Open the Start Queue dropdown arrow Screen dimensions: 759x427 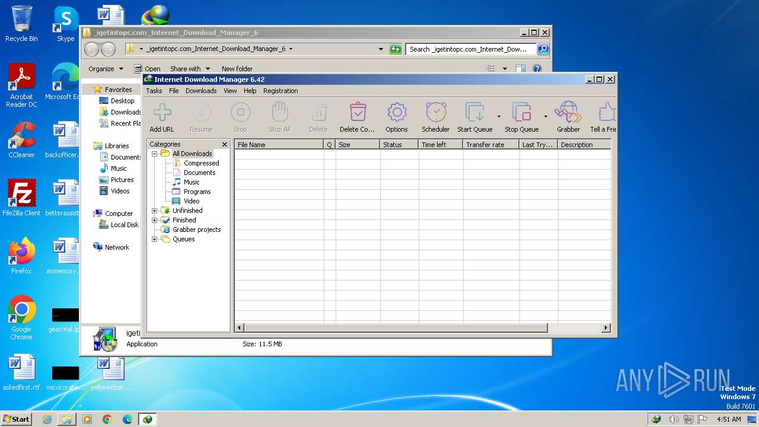(499, 116)
